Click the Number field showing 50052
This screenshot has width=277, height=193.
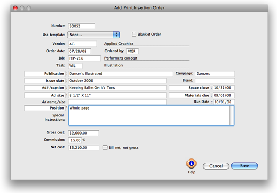pos(82,26)
